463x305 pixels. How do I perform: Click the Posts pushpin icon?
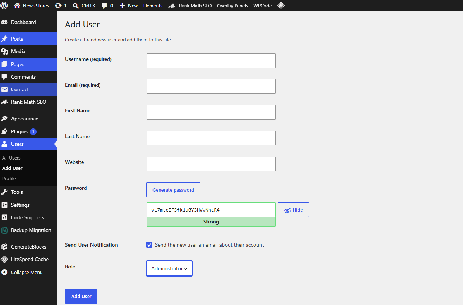4,39
